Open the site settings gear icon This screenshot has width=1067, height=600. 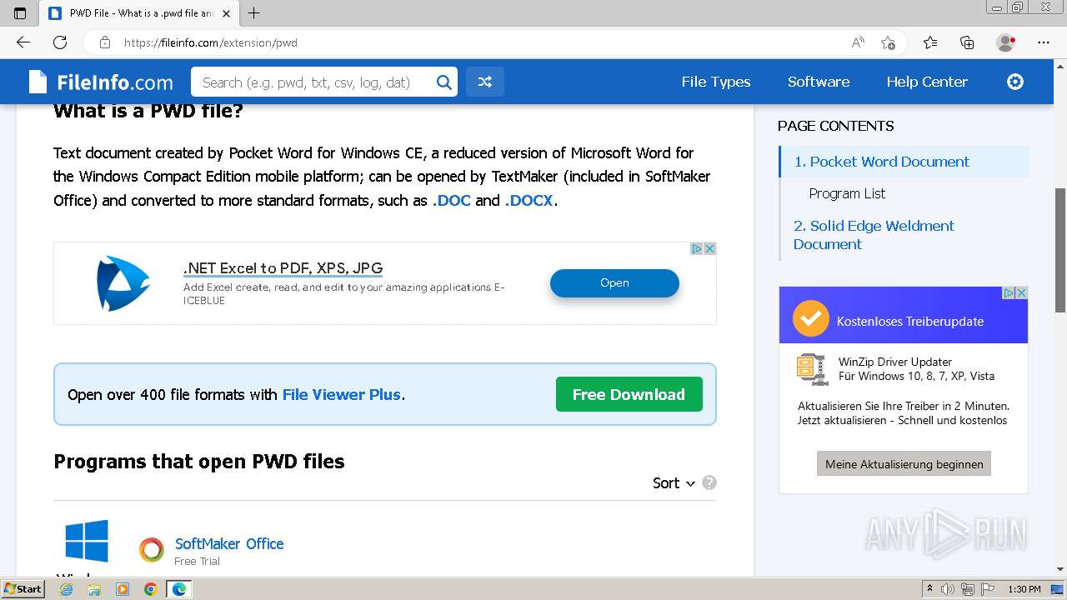point(1015,82)
